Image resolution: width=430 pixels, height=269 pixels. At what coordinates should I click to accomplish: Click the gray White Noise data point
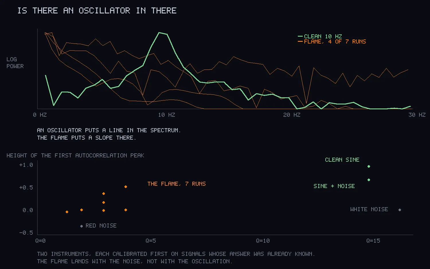400,210
